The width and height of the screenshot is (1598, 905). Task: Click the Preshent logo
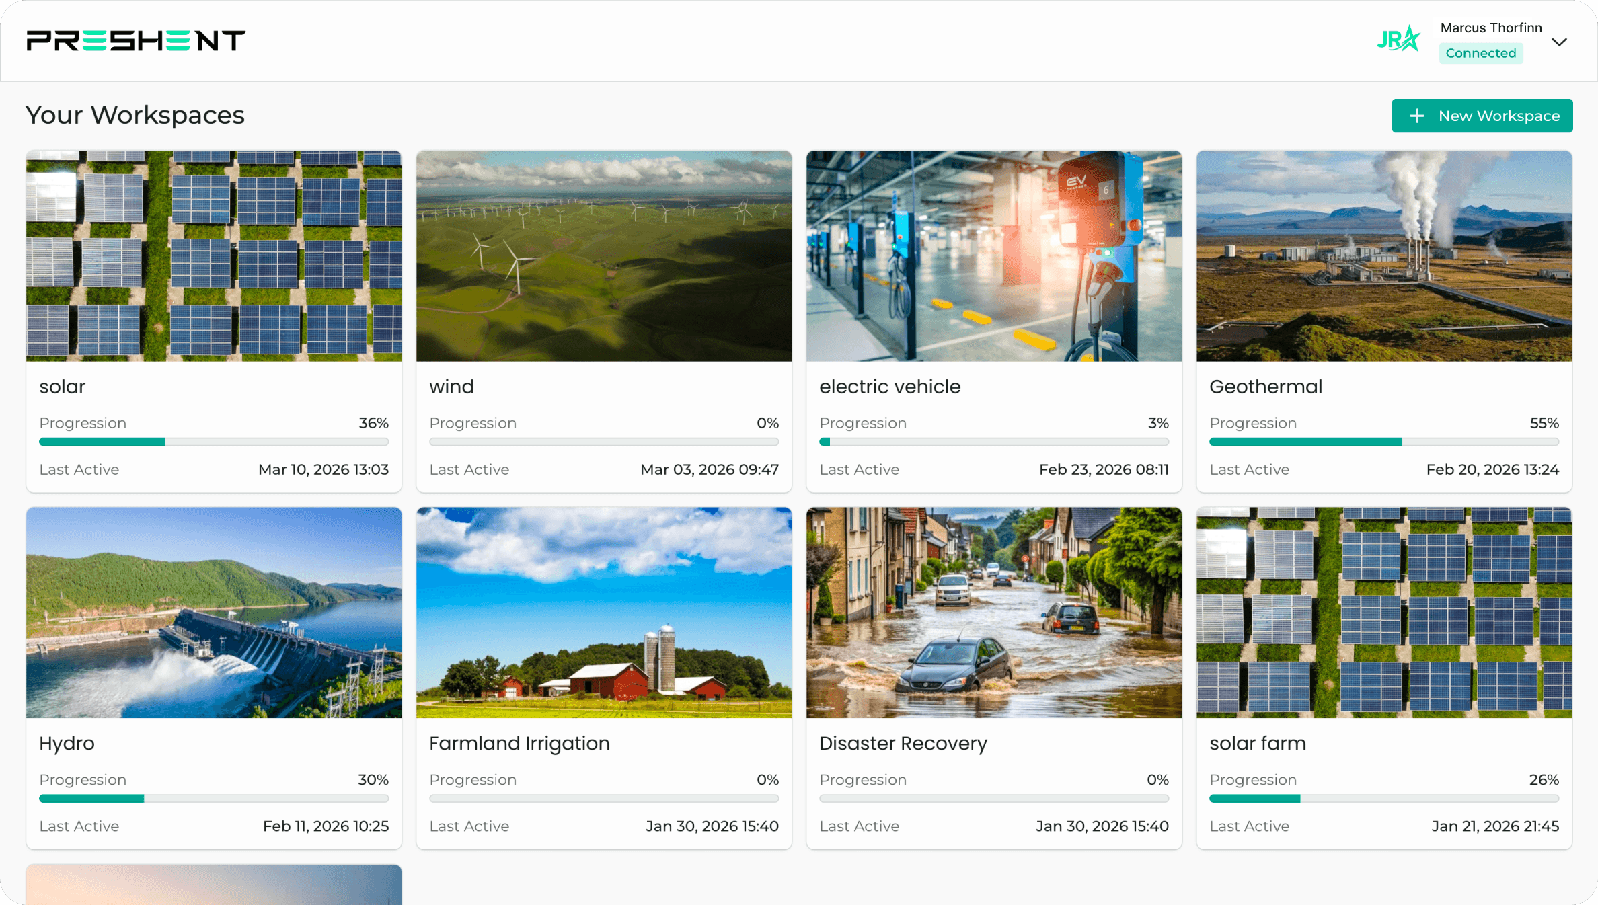click(x=136, y=41)
